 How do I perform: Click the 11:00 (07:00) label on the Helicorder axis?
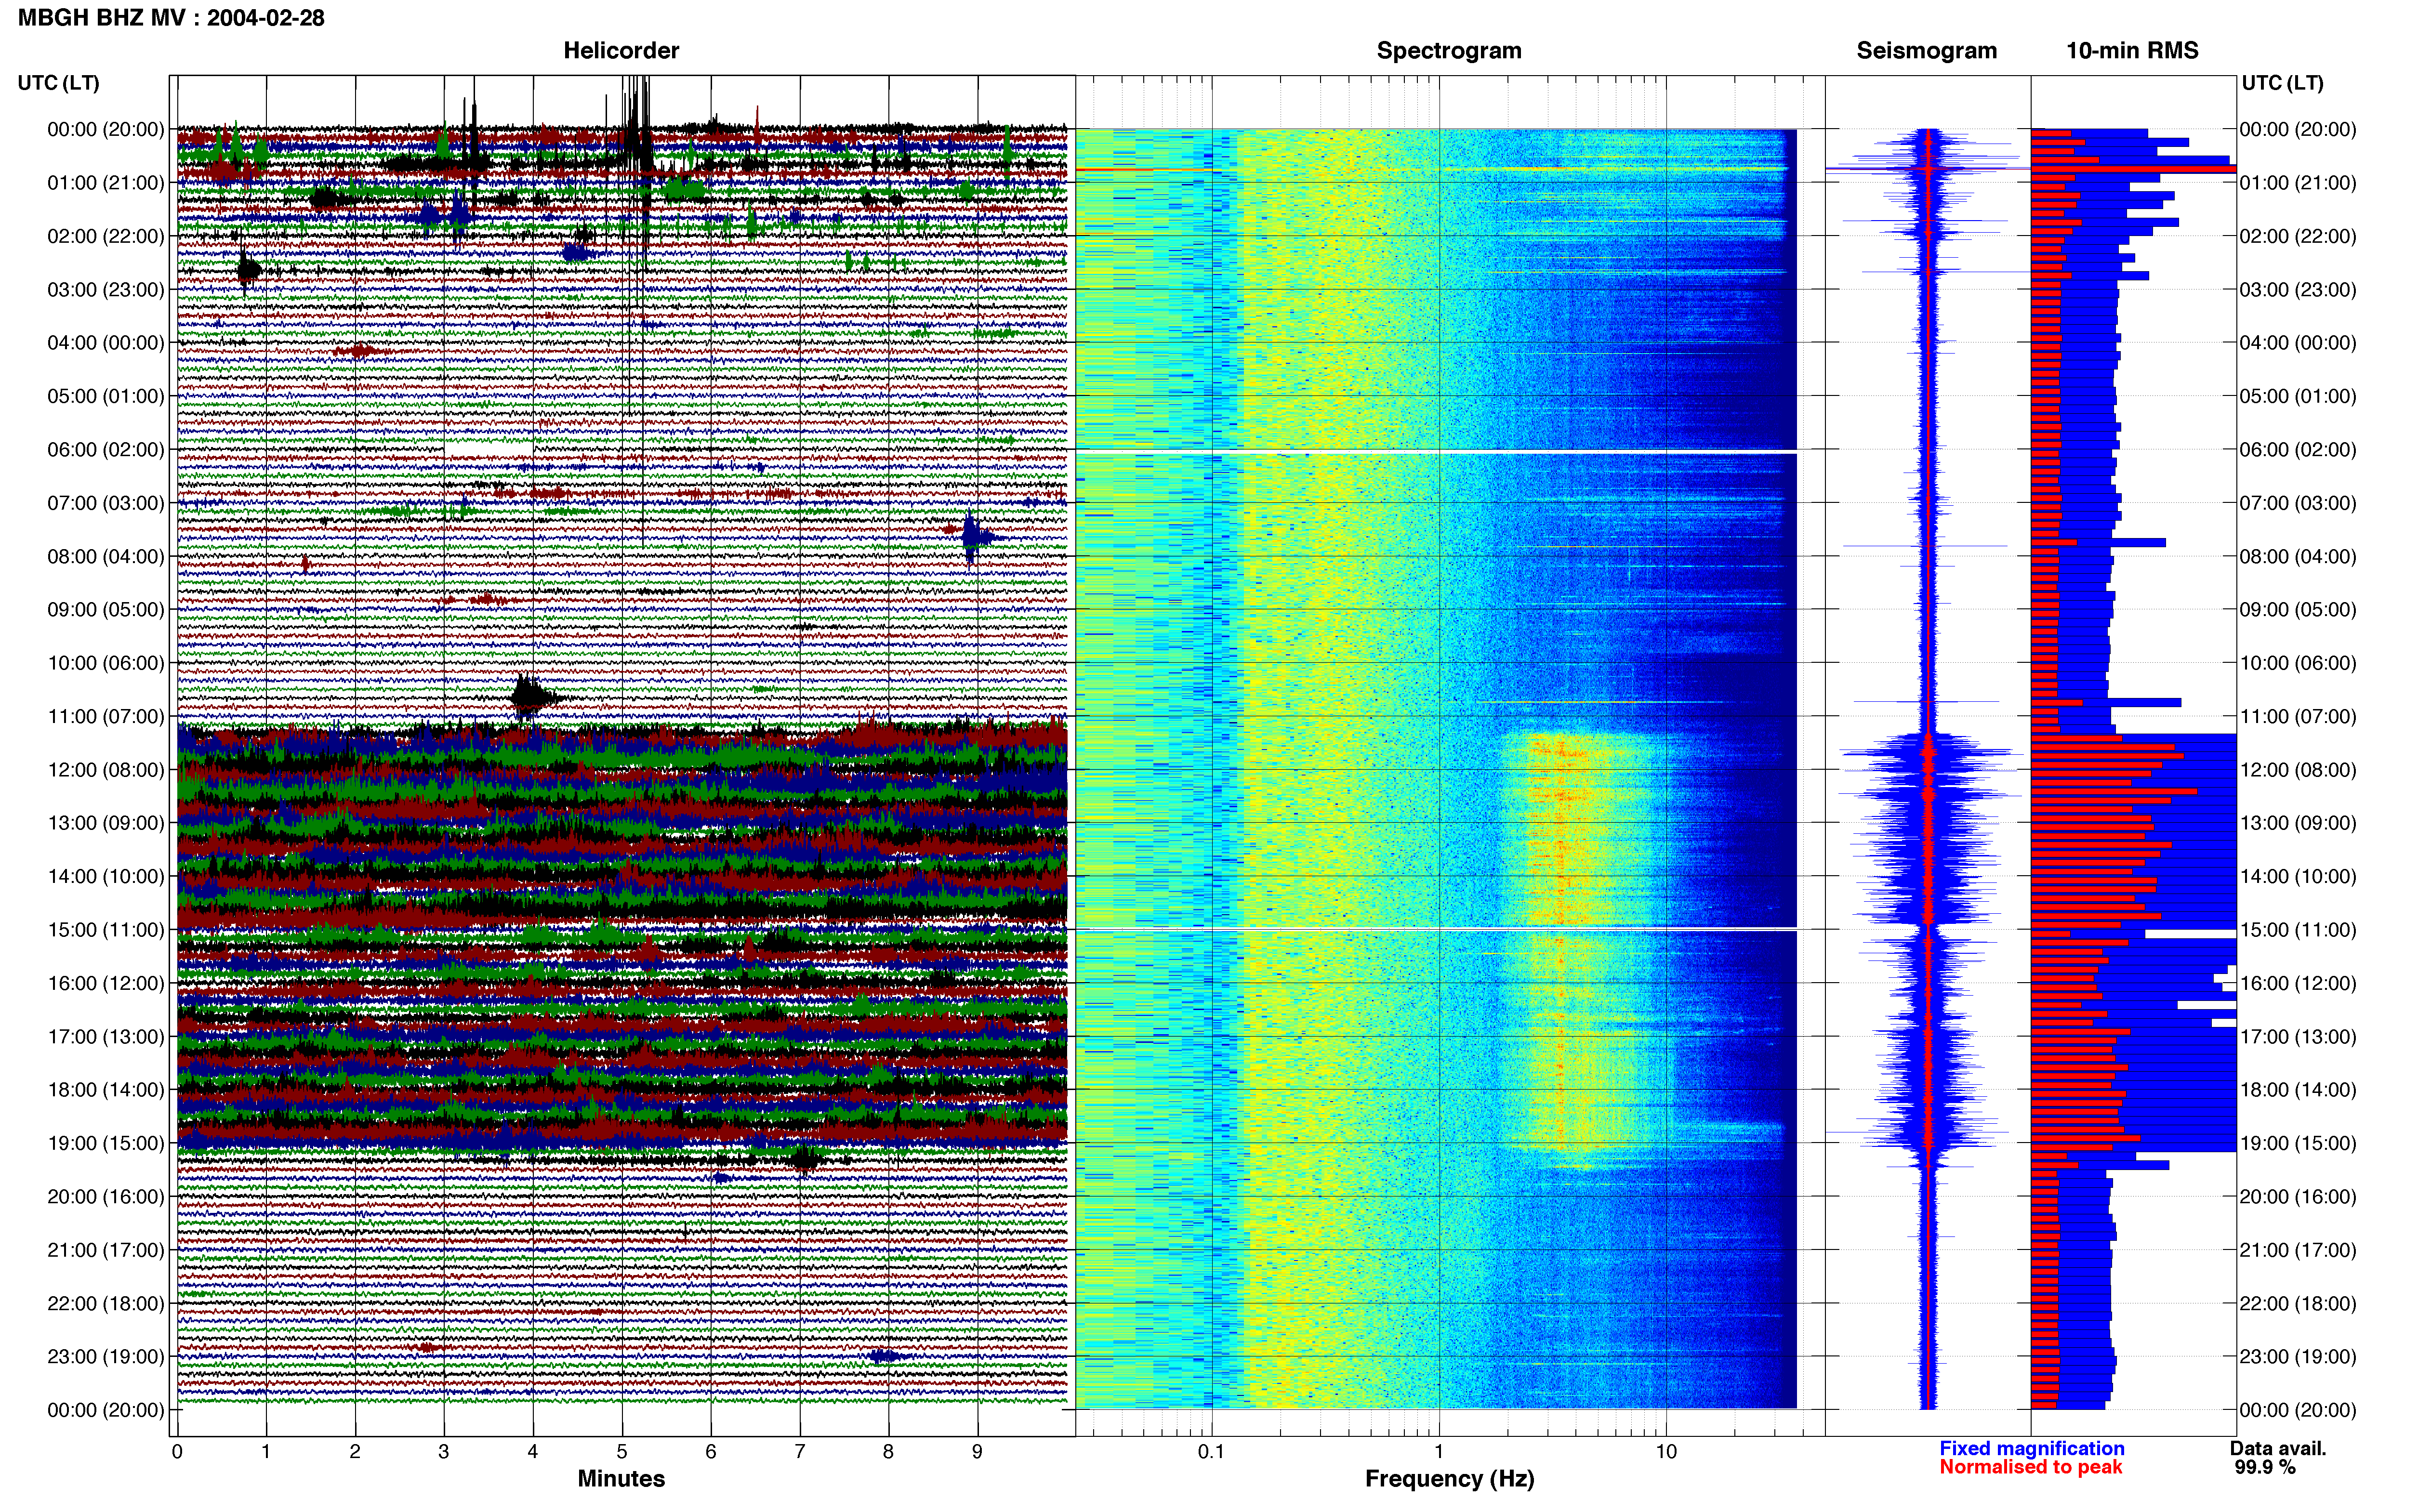coord(105,717)
